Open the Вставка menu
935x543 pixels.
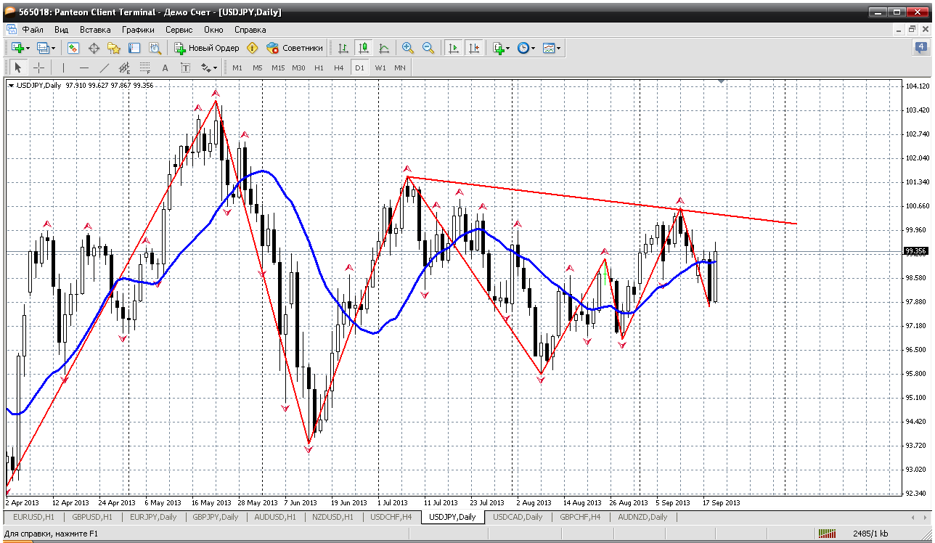click(x=95, y=30)
